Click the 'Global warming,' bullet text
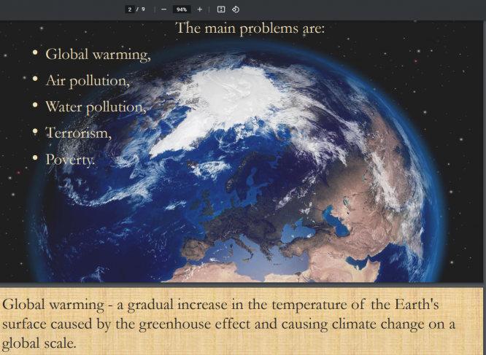The image size is (486, 355). click(98, 55)
